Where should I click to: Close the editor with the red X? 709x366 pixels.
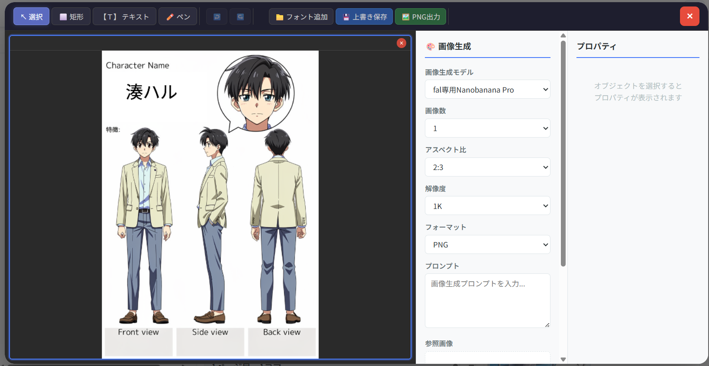point(690,16)
